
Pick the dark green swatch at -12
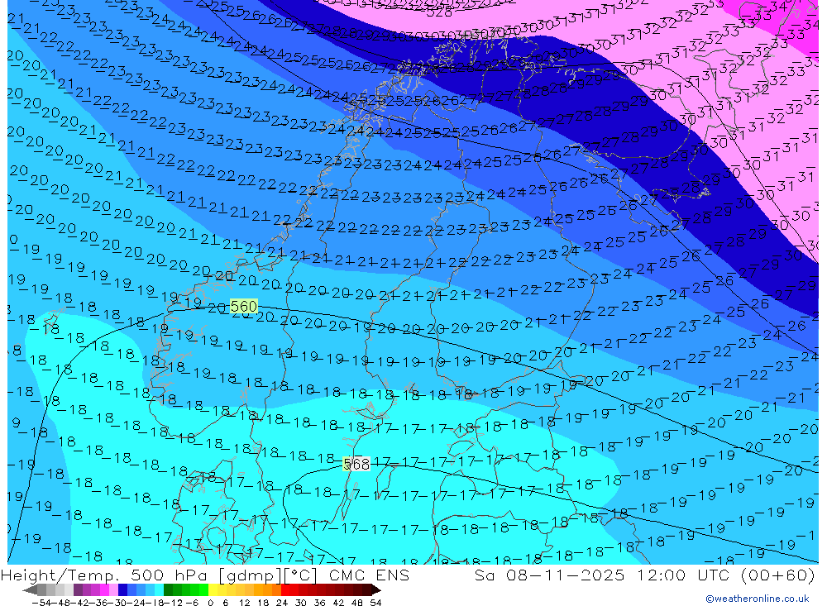tap(168, 589)
